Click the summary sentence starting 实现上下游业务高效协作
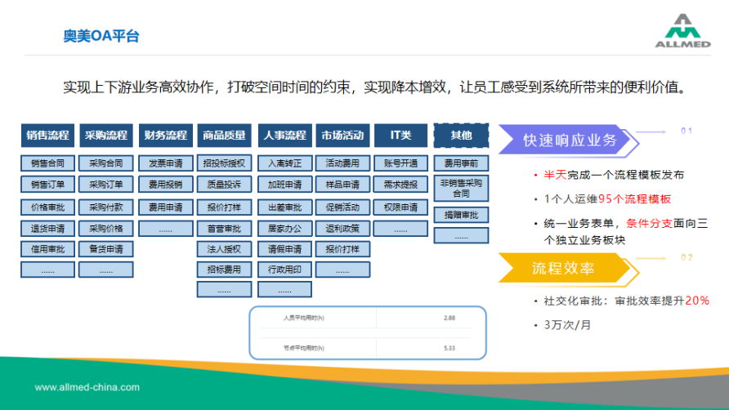729x410 pixels. click(376, 87)
